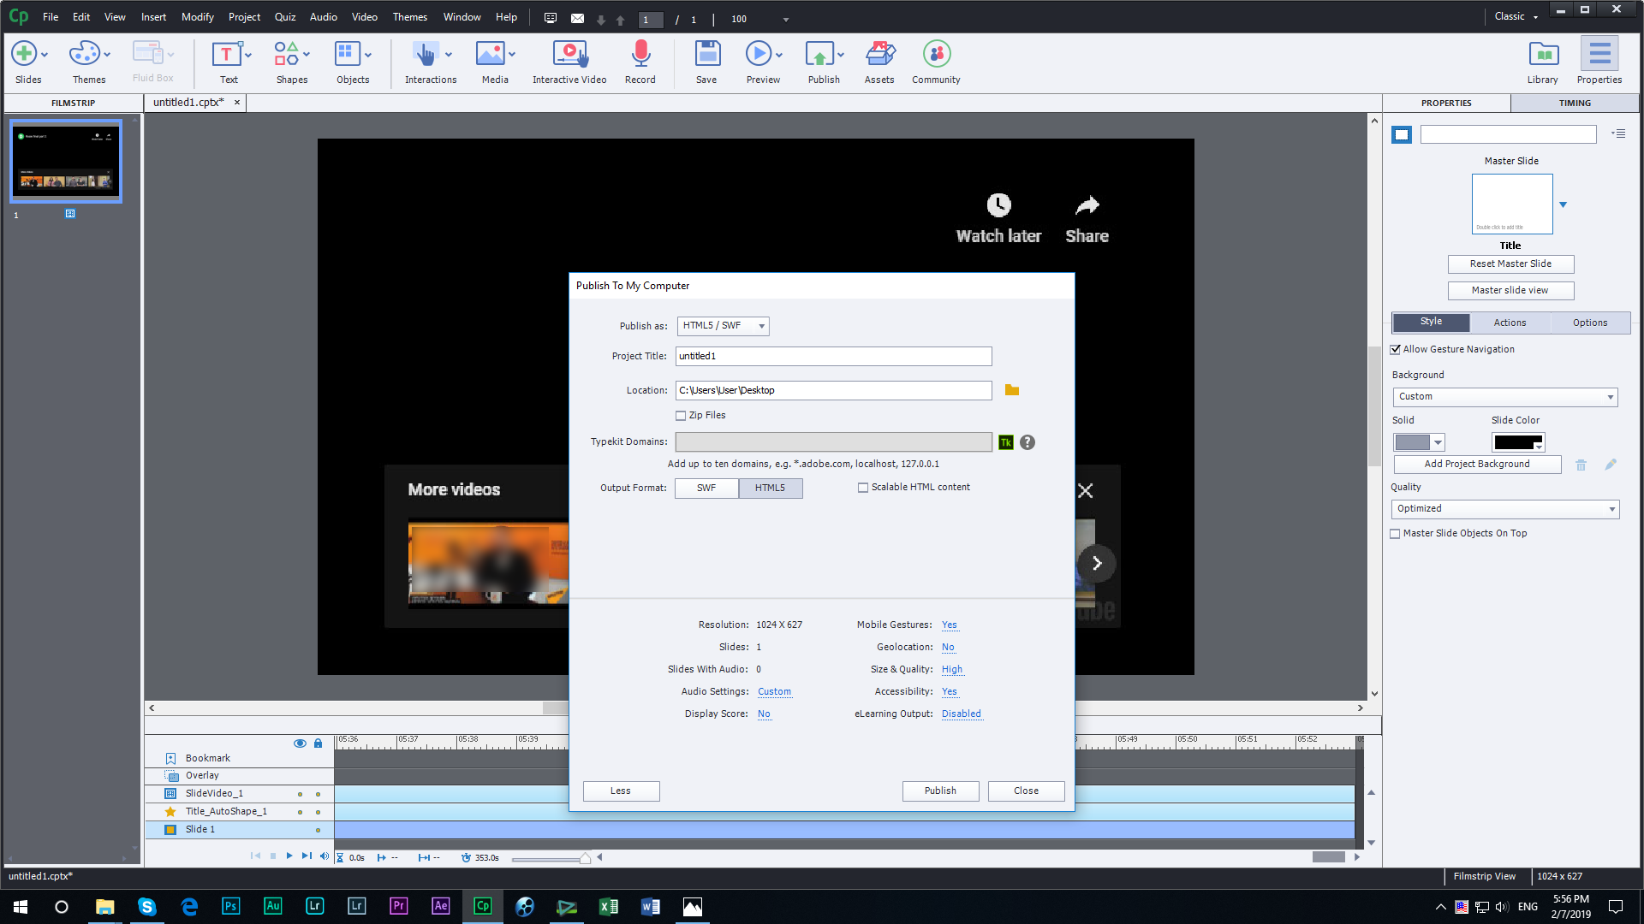Click the Publish button in dialog
The width and height of the screenshot is (1644, 924).
click(940, 791)
